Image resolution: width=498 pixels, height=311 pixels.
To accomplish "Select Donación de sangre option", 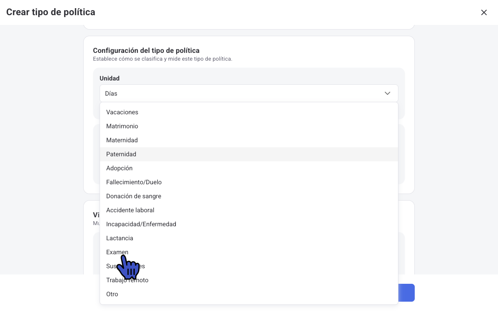I will 249,196.
